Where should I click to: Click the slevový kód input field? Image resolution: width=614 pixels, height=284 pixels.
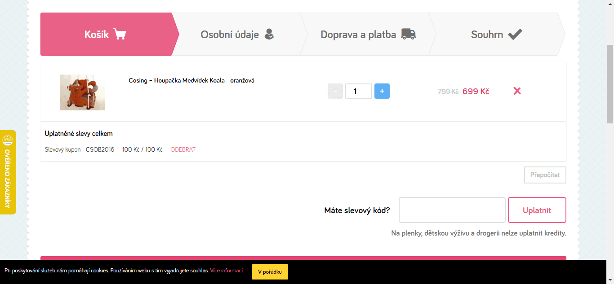(x=452, y=210)
